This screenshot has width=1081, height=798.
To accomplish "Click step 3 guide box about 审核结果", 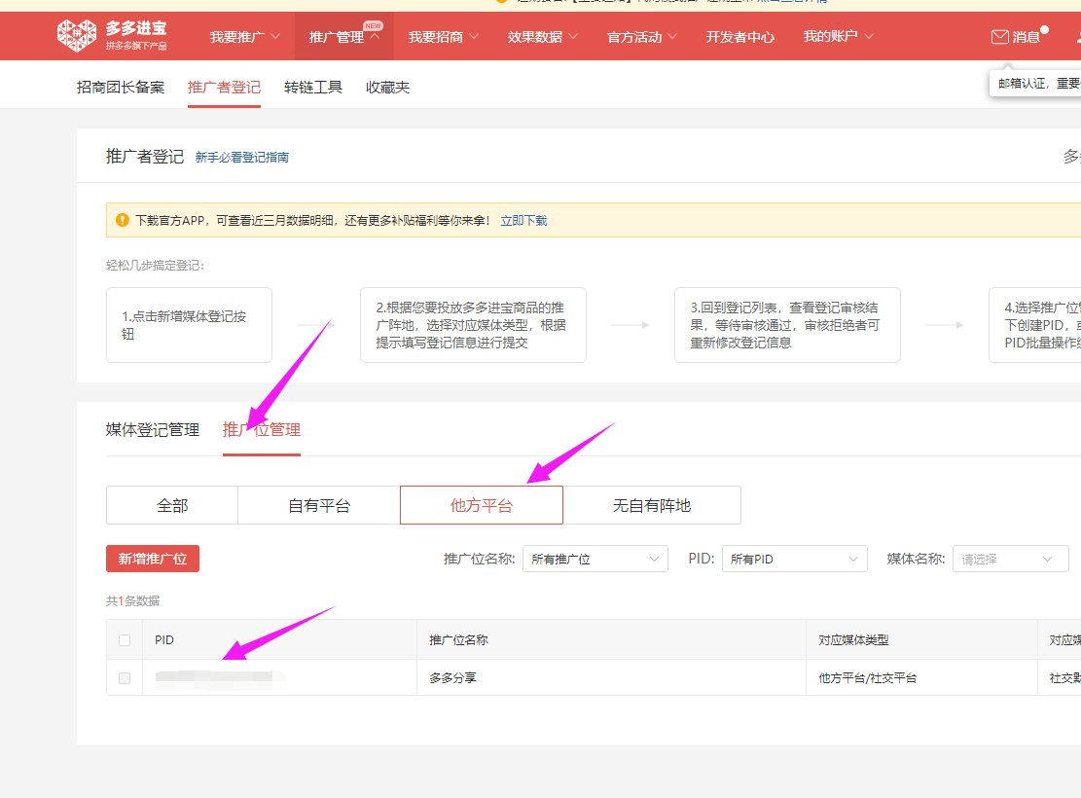I will click(787, 325).
